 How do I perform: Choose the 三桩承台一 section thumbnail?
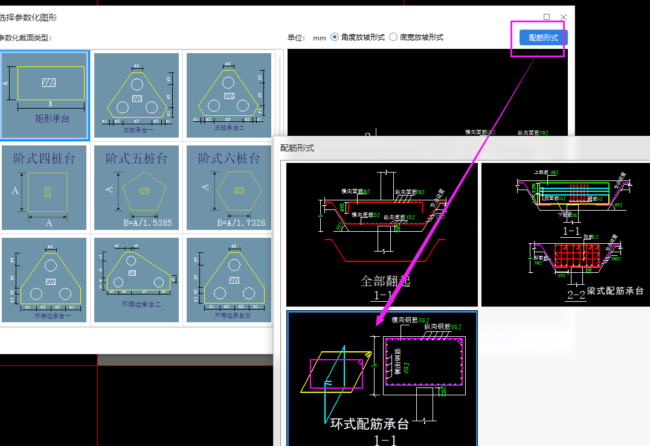coord(137,95)
